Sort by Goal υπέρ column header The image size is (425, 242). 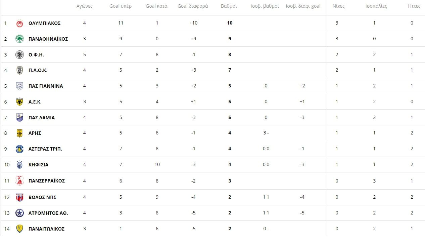(x=121, y=6)
